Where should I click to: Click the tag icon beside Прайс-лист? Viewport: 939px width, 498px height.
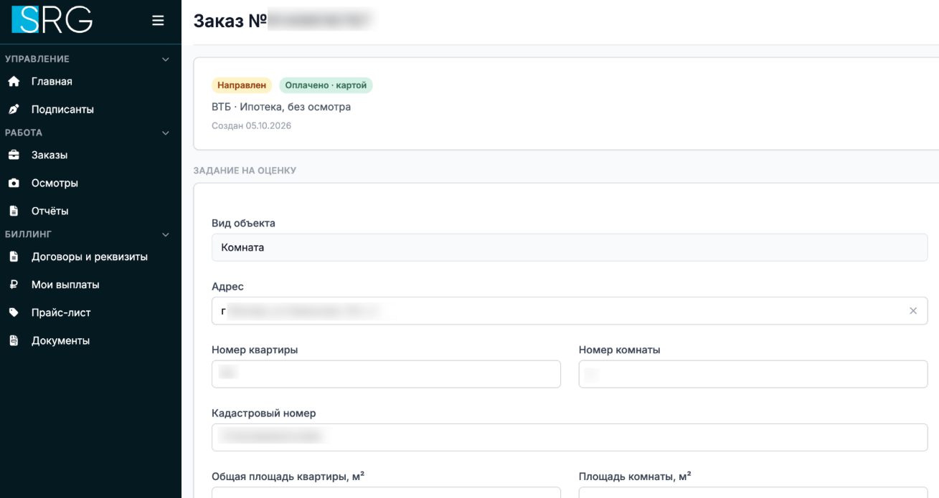pyautogui.click(x=14, y=312)
